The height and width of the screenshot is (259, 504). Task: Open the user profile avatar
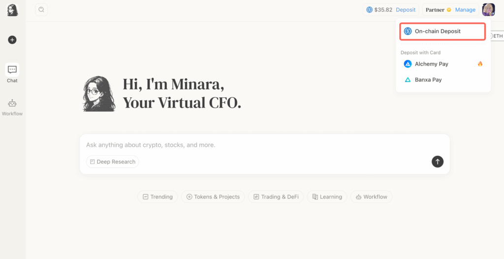tap(488, 10)
